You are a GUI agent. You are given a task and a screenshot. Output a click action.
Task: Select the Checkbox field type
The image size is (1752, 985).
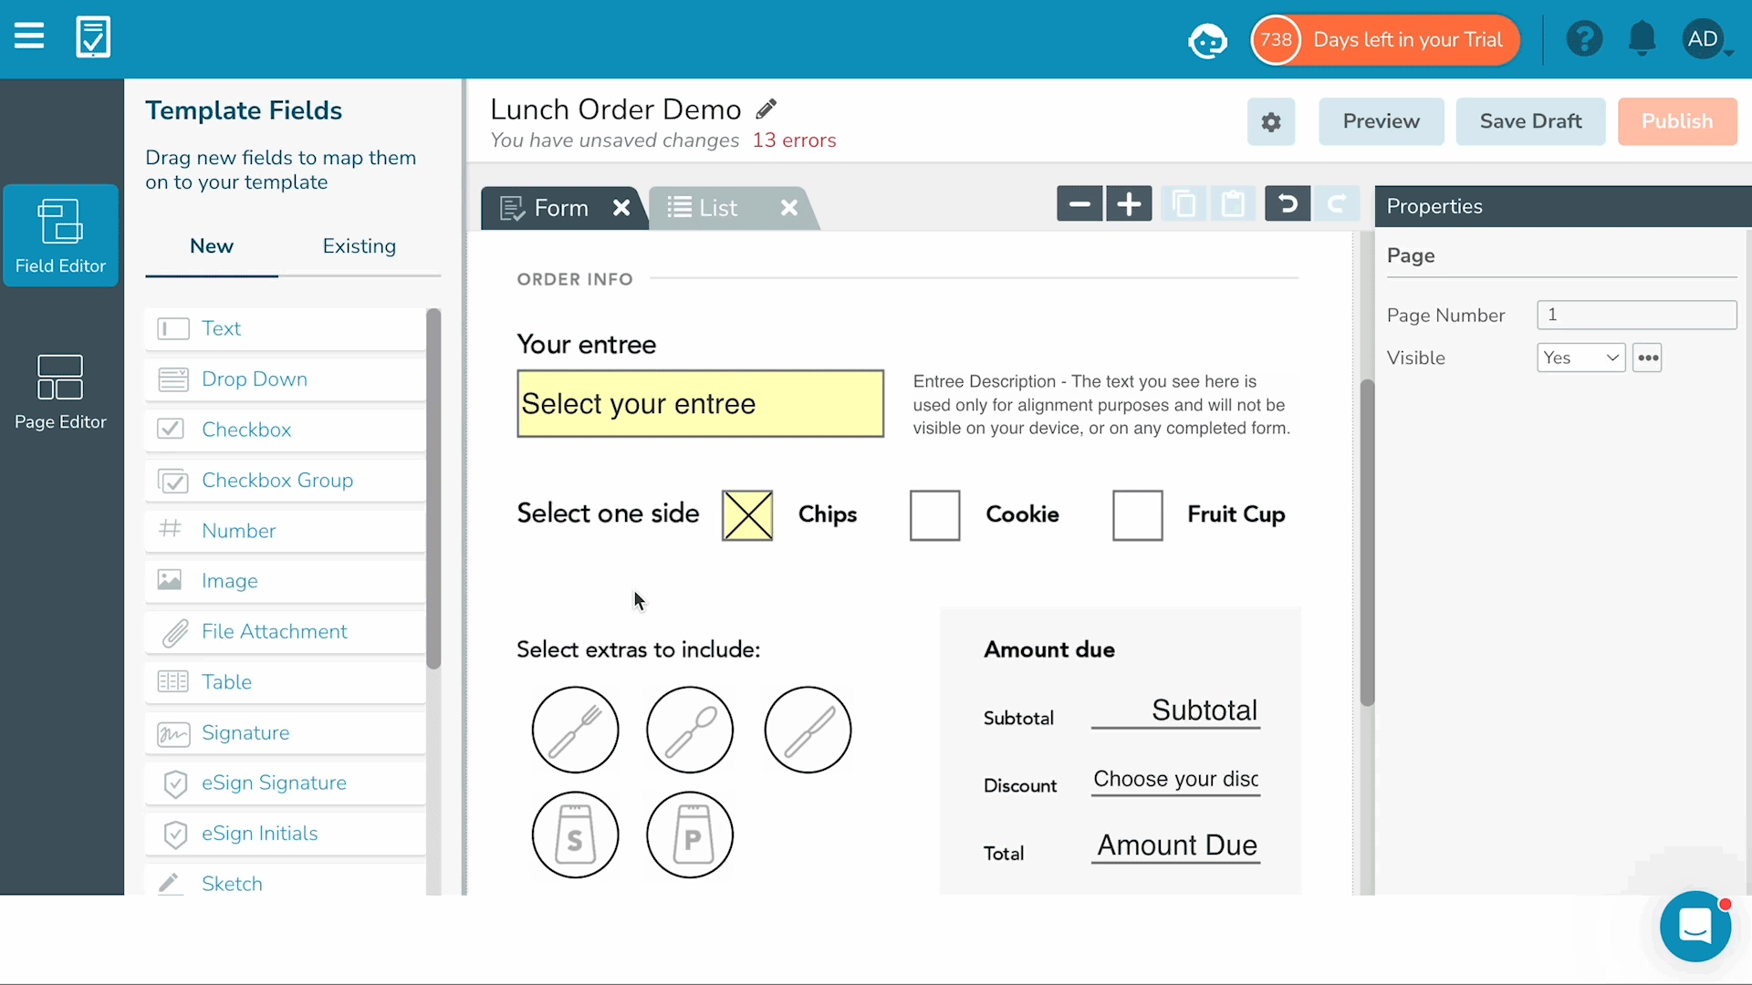(286, 430)
